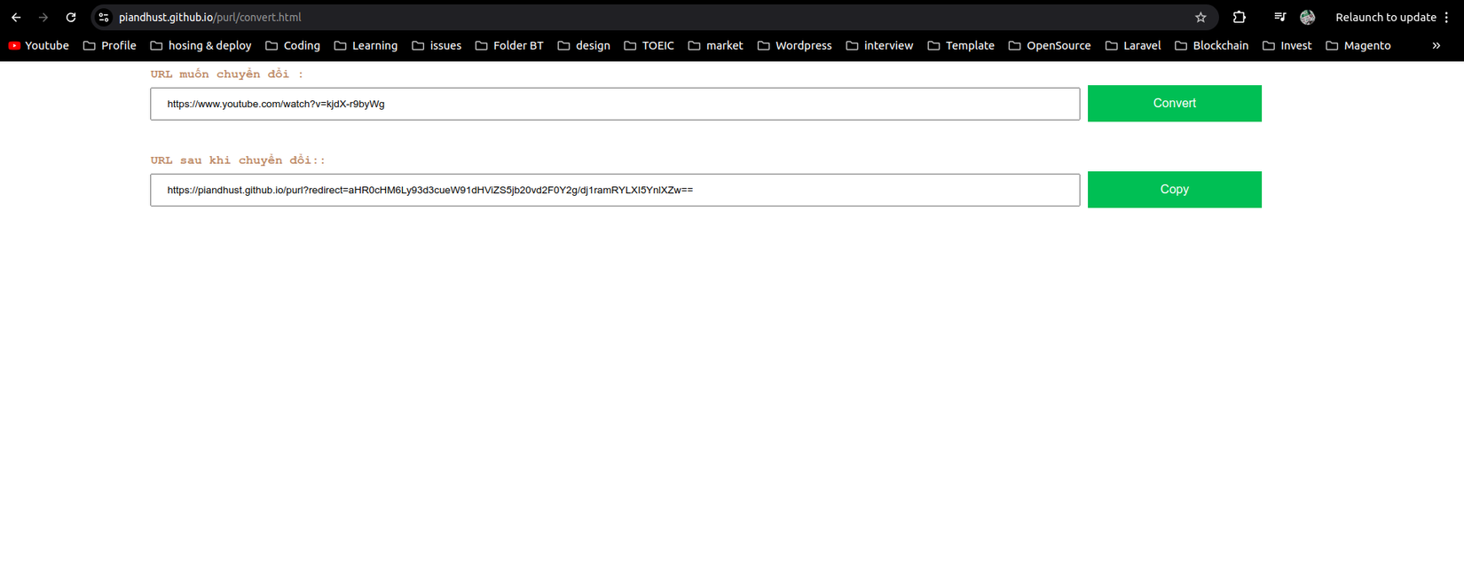Show more bookmarks with the double chevron
1464x585 pixels.
1436,45
